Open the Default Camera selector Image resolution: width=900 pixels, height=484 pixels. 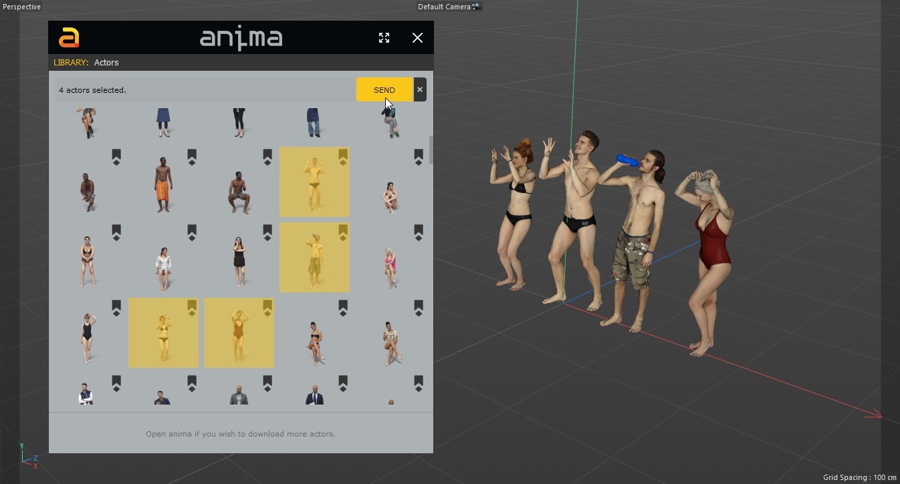point(449,7)
